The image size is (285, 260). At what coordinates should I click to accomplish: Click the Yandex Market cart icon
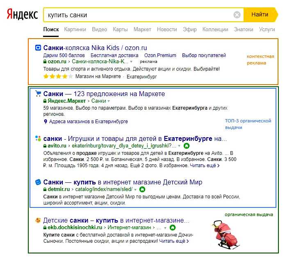pyautogui.click(x=38, y=94)
